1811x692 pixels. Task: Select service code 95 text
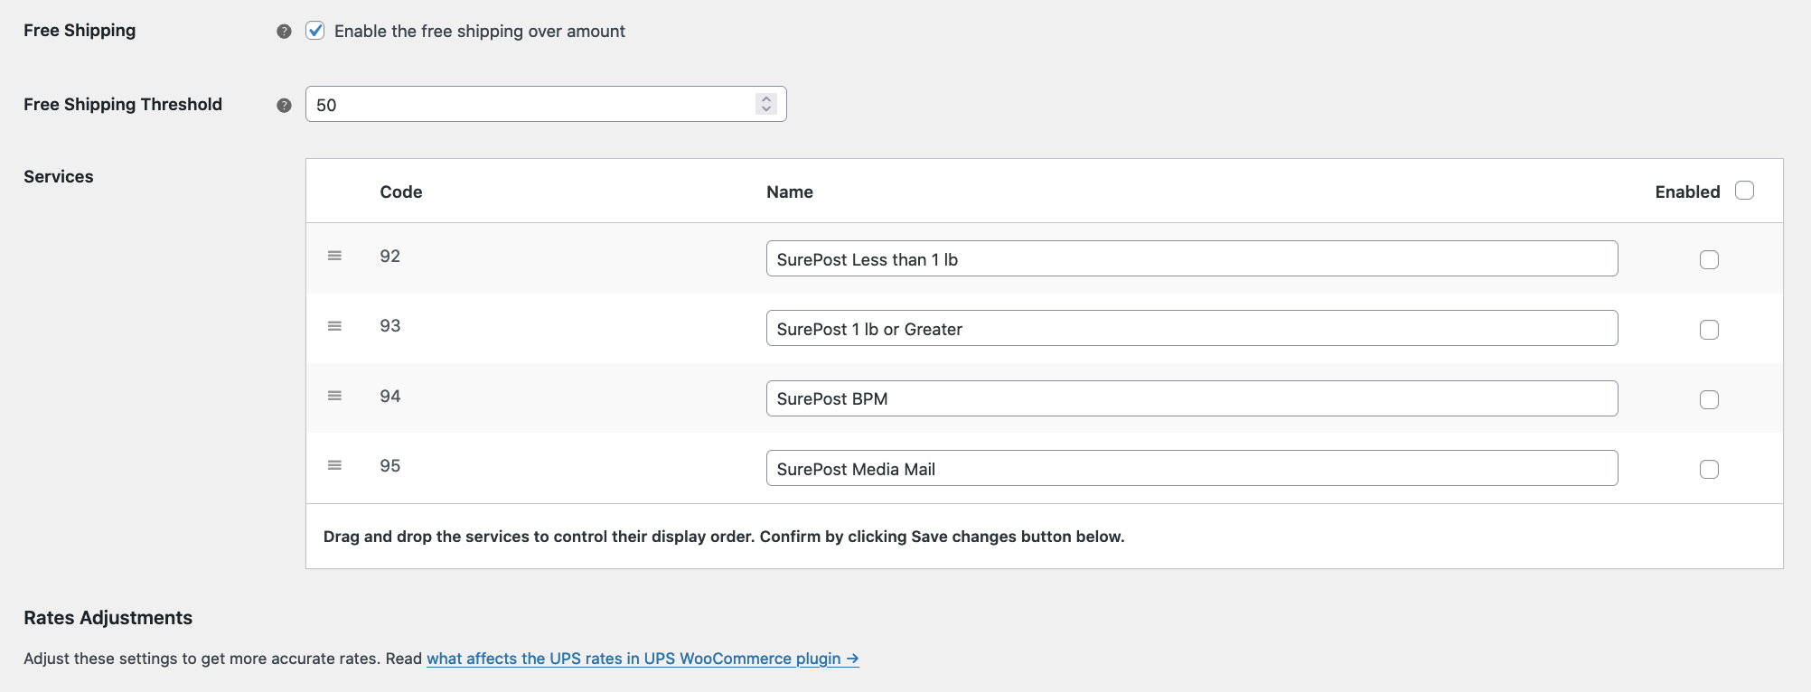coord(390,465)
